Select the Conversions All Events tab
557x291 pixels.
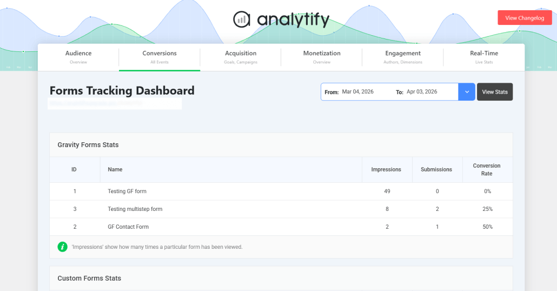pyautogui.click(x=160, y=57)
